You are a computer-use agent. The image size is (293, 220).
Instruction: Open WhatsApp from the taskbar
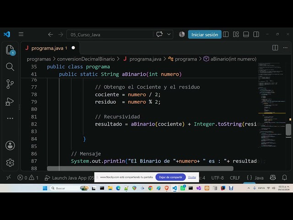pyautogui.click(x=183, y=188)
